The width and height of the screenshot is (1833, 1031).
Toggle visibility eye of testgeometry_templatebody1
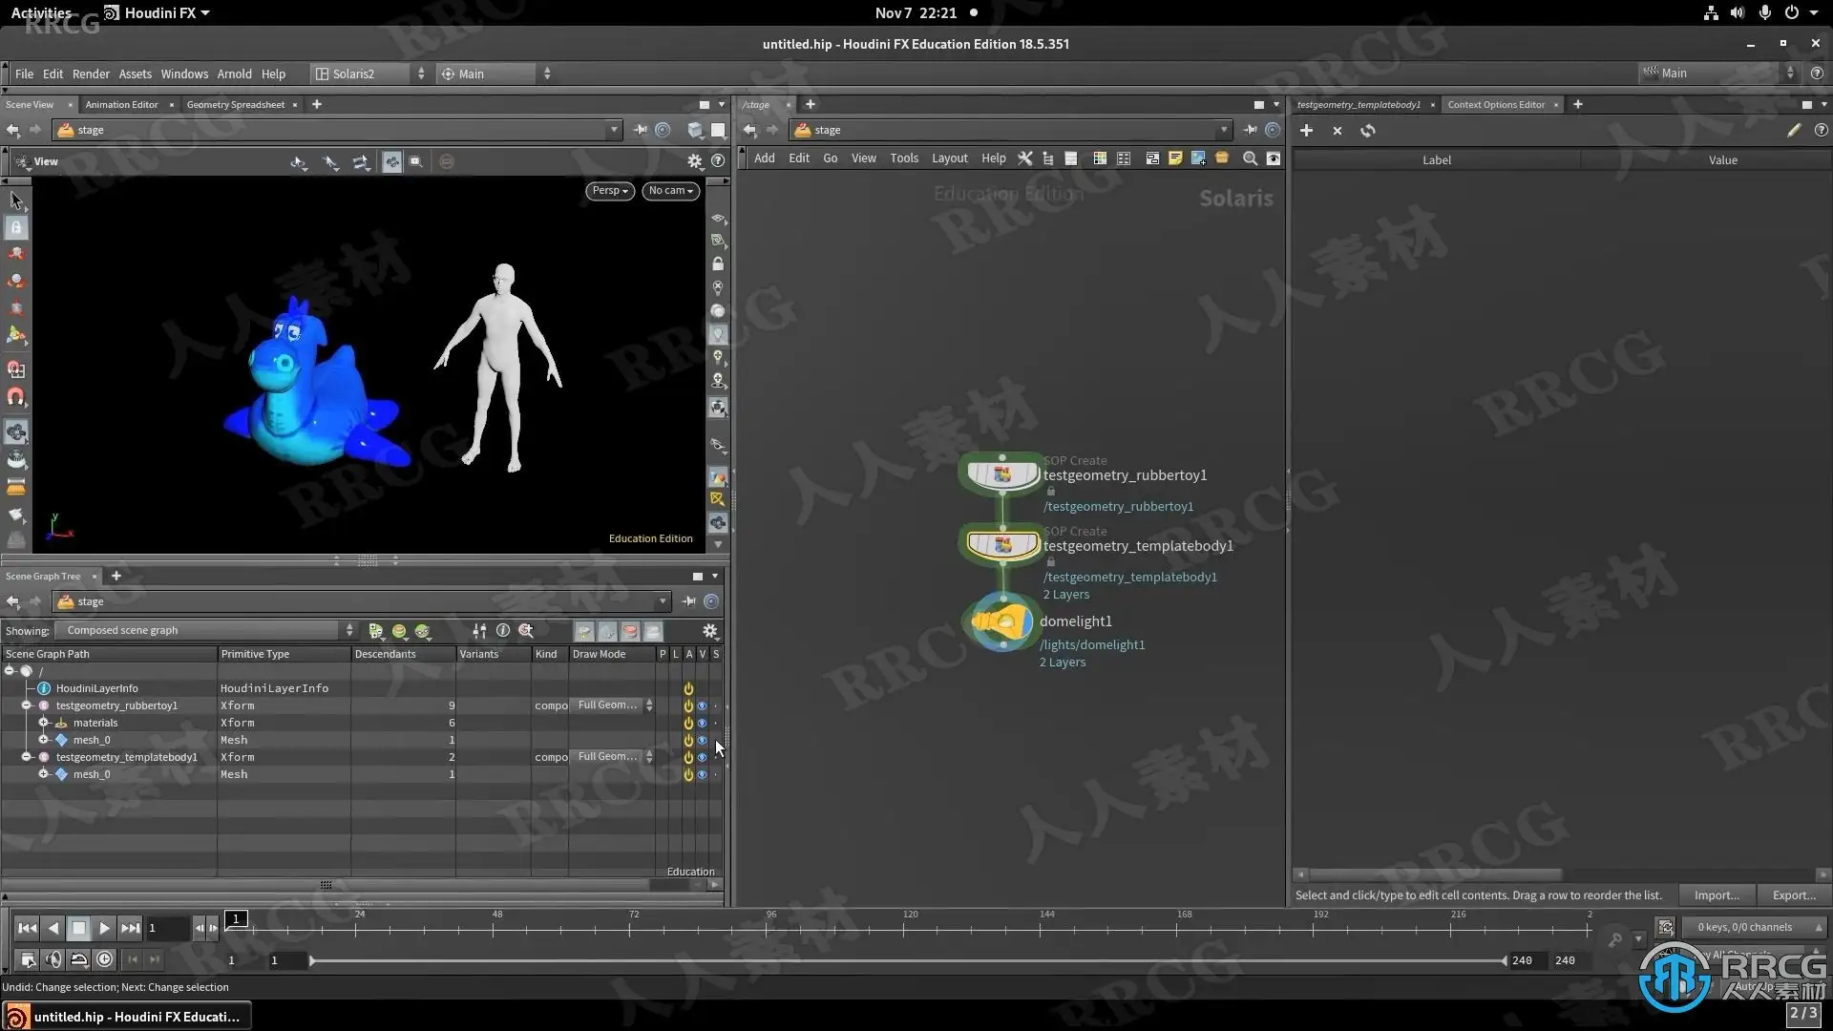702,758
